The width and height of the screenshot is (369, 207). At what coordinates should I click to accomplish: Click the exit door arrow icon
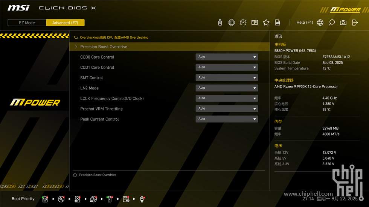pos(355,23)
